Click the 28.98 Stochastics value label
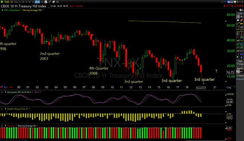Viewport: 244px width, 141px height. (x=229, y=102)
